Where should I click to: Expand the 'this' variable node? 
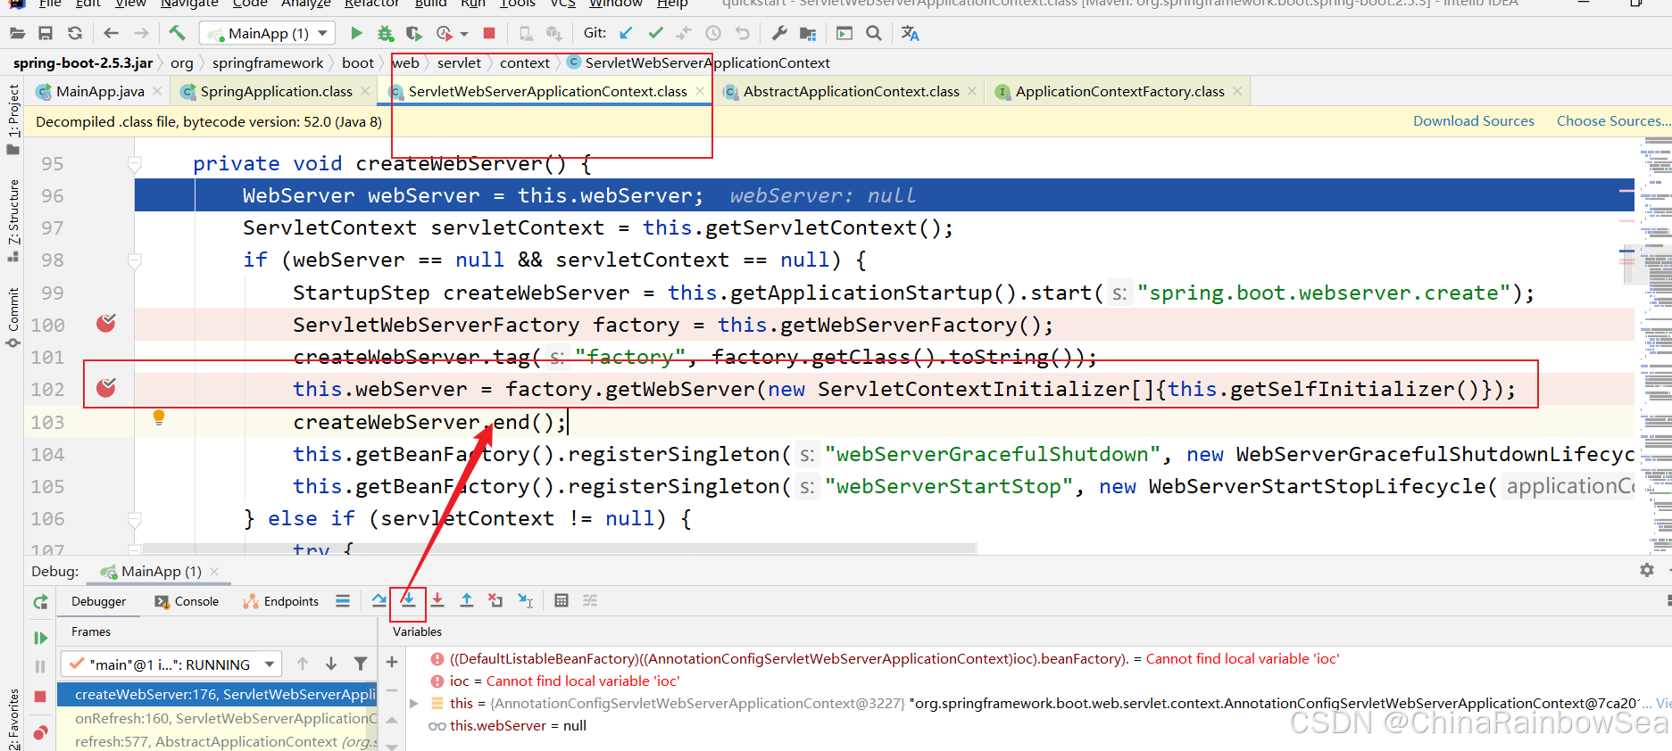click(414, 704)
